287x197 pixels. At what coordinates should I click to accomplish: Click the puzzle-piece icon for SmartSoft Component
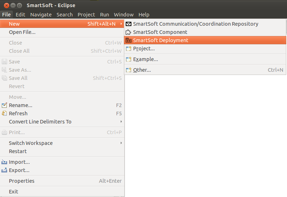point(128,32)
